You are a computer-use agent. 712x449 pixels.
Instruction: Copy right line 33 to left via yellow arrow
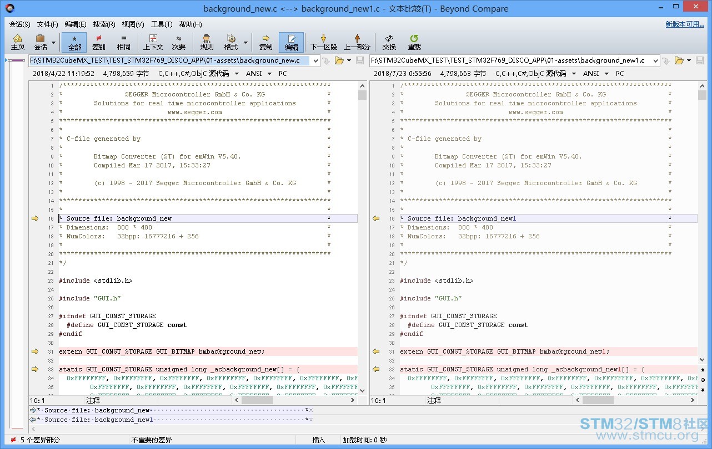click(x=376, y=369)
